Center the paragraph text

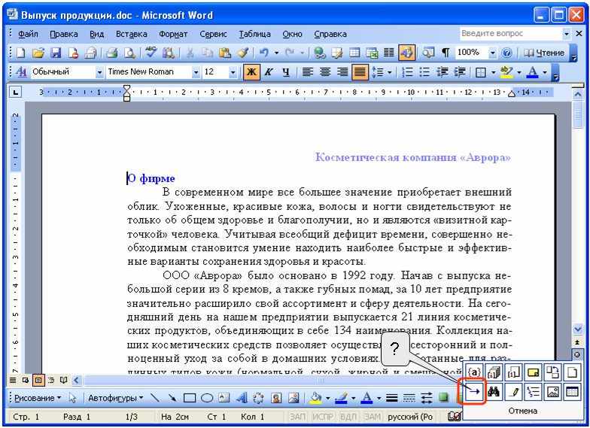click(x=325, y=72)
